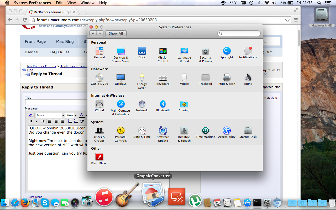Align text right in the forum editor

(62, 121)
